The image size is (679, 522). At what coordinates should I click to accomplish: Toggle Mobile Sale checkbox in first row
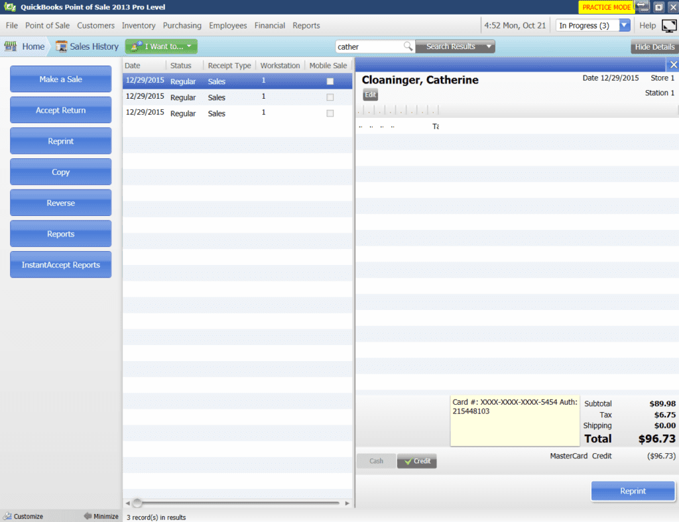tap(330, 81)
